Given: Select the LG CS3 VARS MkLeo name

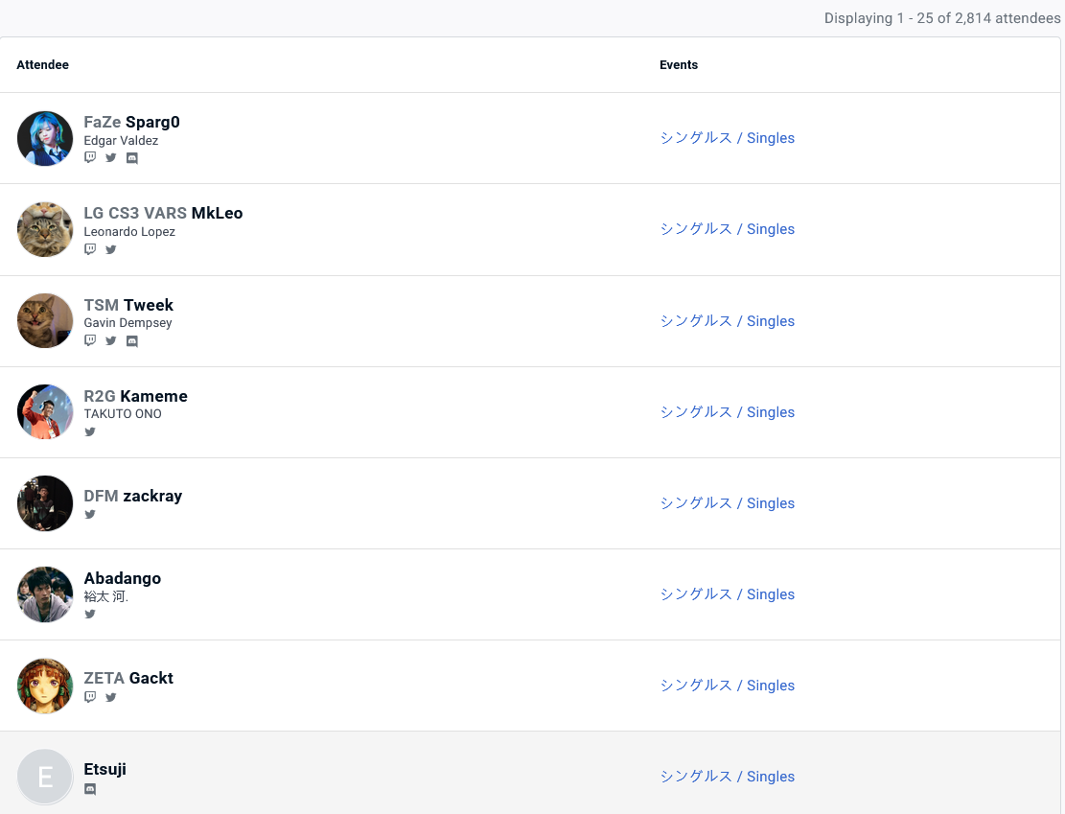Looking at the screenshot, I should tap(163, 214).
